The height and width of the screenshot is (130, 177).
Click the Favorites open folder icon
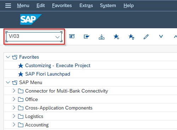coord(15,57)
